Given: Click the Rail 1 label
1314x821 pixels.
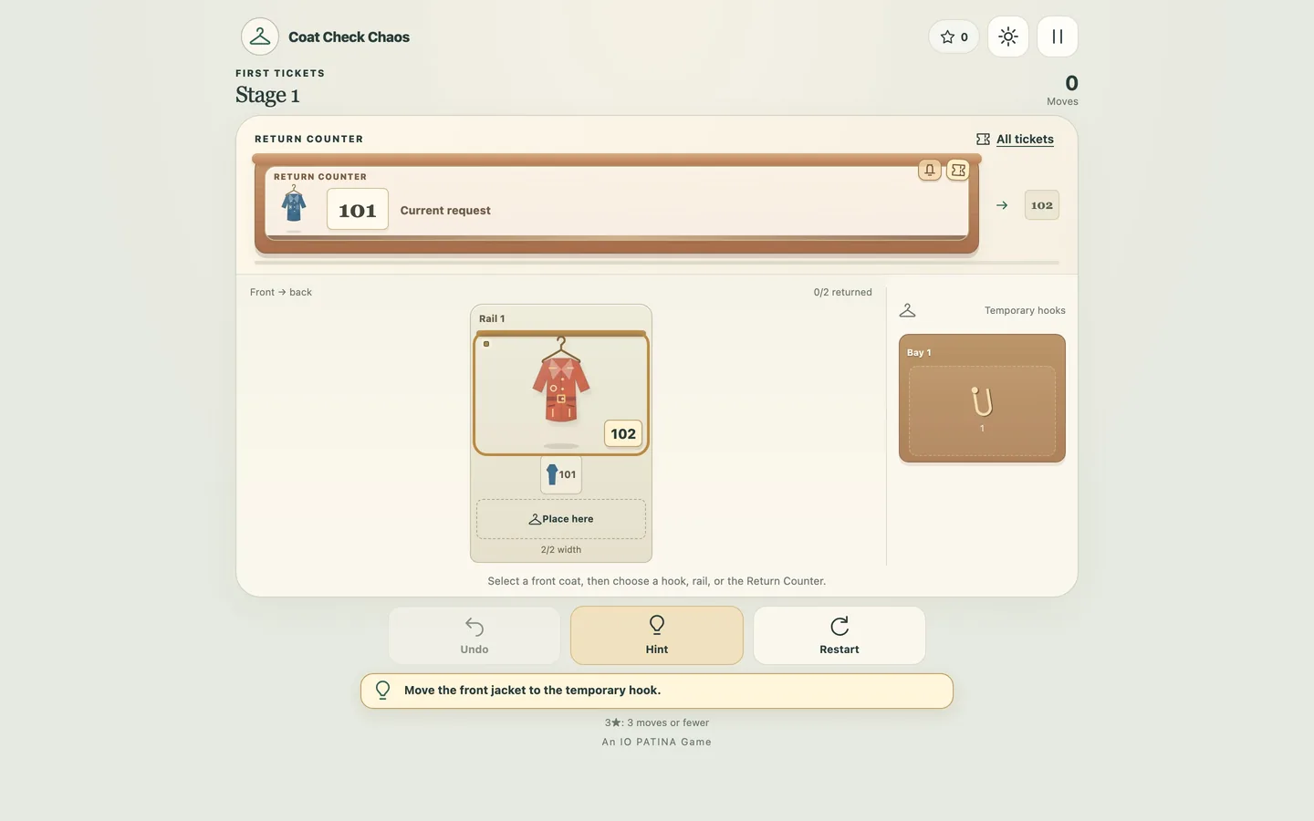Looking at the screenshot, I should click(492, 318).
